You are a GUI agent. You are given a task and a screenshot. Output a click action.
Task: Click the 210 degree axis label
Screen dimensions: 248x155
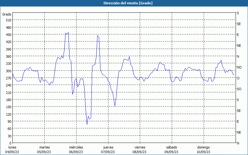click(9, 92)
